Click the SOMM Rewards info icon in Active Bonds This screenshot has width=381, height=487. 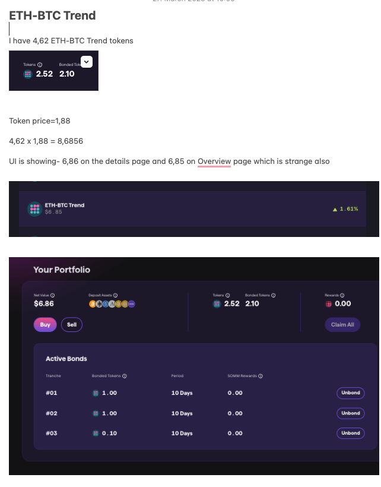point(260,375)
